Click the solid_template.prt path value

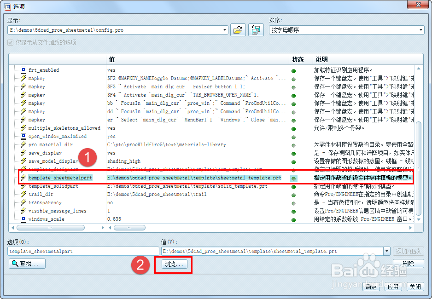pyautogui.click(x=187, y=186)
